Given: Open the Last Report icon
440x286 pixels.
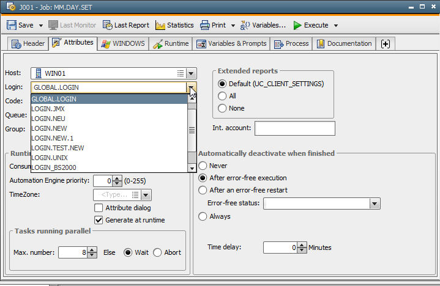Looking at the screenshot, I should pyautogui.click(x=108, y=25).
